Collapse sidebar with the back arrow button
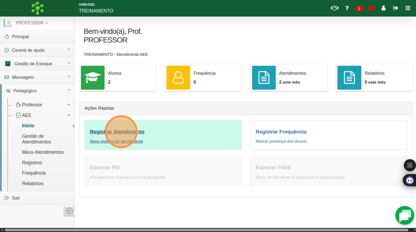The width and height of the screenshot is (416, 232). [69, 211]
